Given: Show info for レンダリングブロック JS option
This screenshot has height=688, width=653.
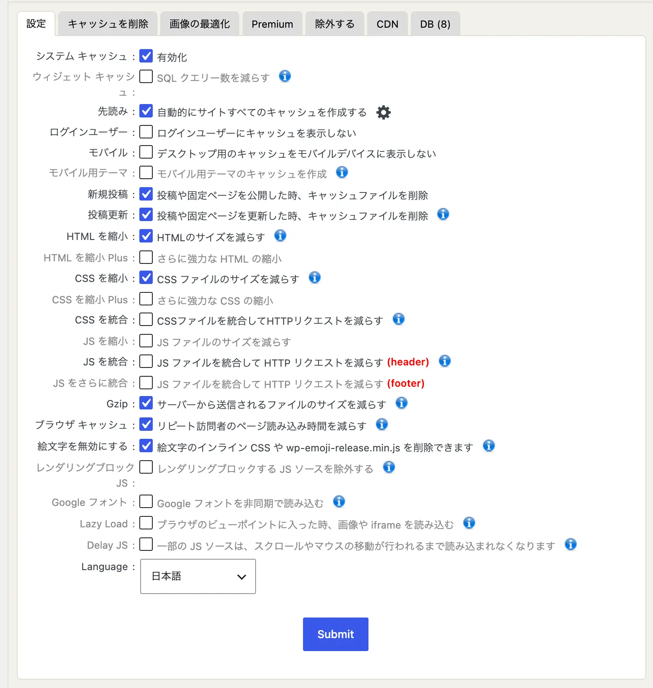Looking at the screenshot, I should pyautogui.click(x=389, y=467).
